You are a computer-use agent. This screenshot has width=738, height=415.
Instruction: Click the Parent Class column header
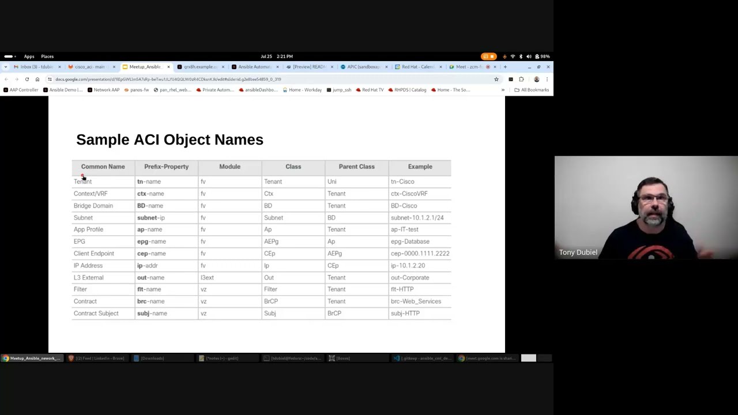356,167
